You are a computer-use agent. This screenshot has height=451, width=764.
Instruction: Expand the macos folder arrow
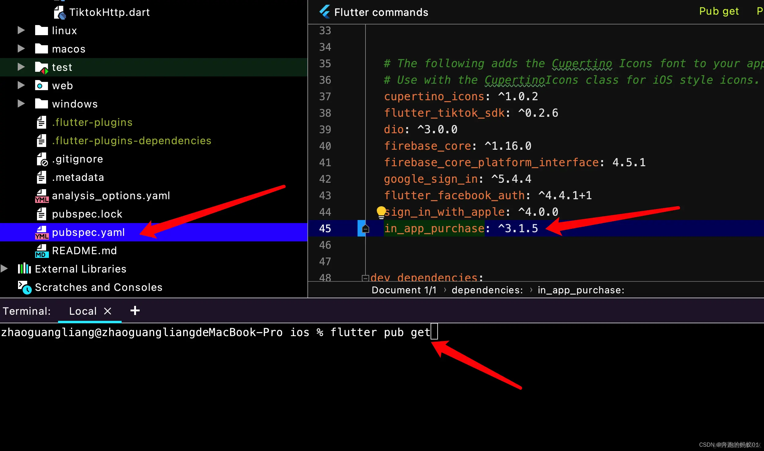coord(21,49)
